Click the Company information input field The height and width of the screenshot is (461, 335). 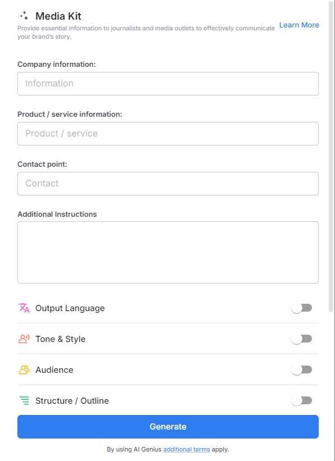168,83
